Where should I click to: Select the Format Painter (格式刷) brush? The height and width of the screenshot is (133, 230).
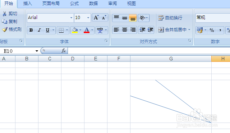pos(5,29)
